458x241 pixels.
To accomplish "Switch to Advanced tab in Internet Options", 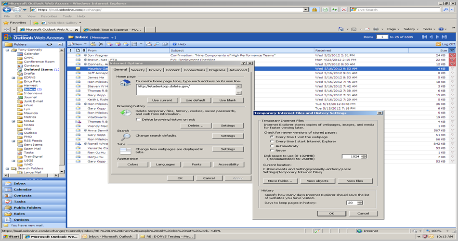I will pyautogui.click(x=238, y=70).
